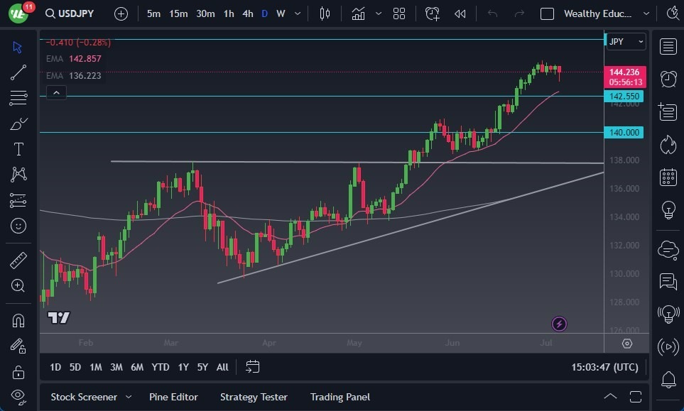Switch to the Pine Editor tab
Viewport: 684px width, 411px height.
pos(173,397)
